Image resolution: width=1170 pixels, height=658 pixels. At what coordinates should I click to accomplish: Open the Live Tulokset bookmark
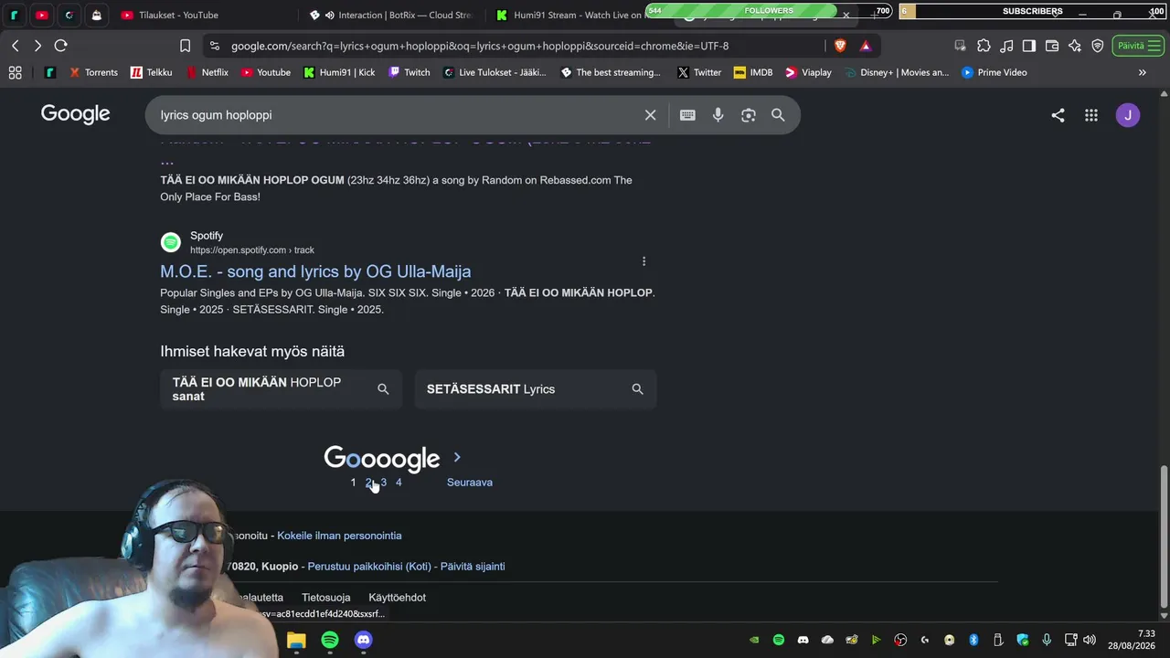pyautogui.click(x=494, y=72)
